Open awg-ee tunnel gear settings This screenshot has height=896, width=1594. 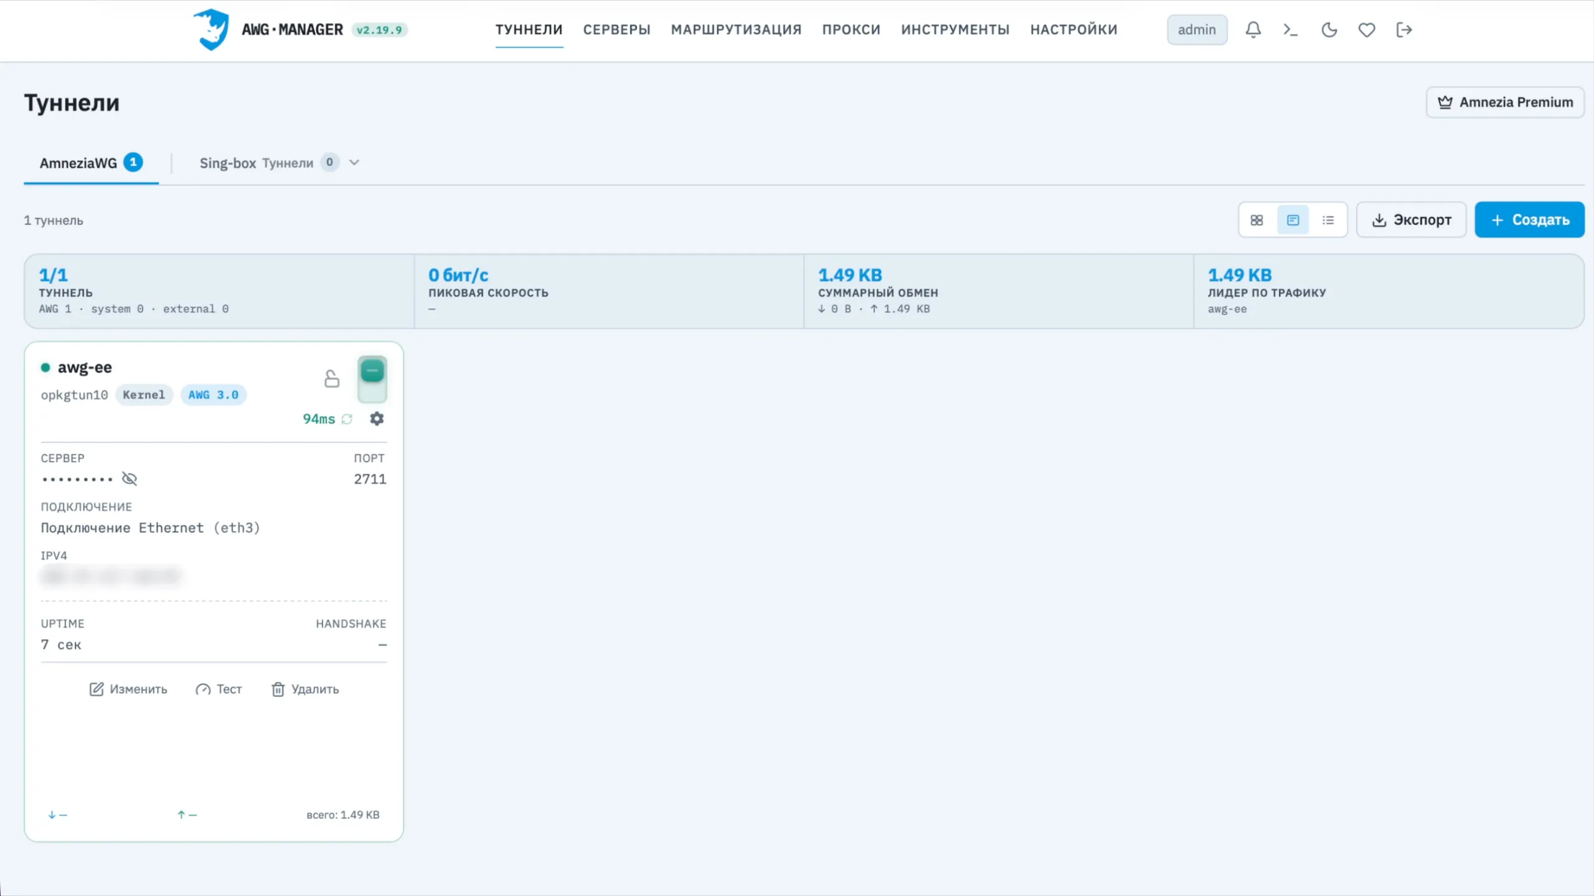coord(377,419)
